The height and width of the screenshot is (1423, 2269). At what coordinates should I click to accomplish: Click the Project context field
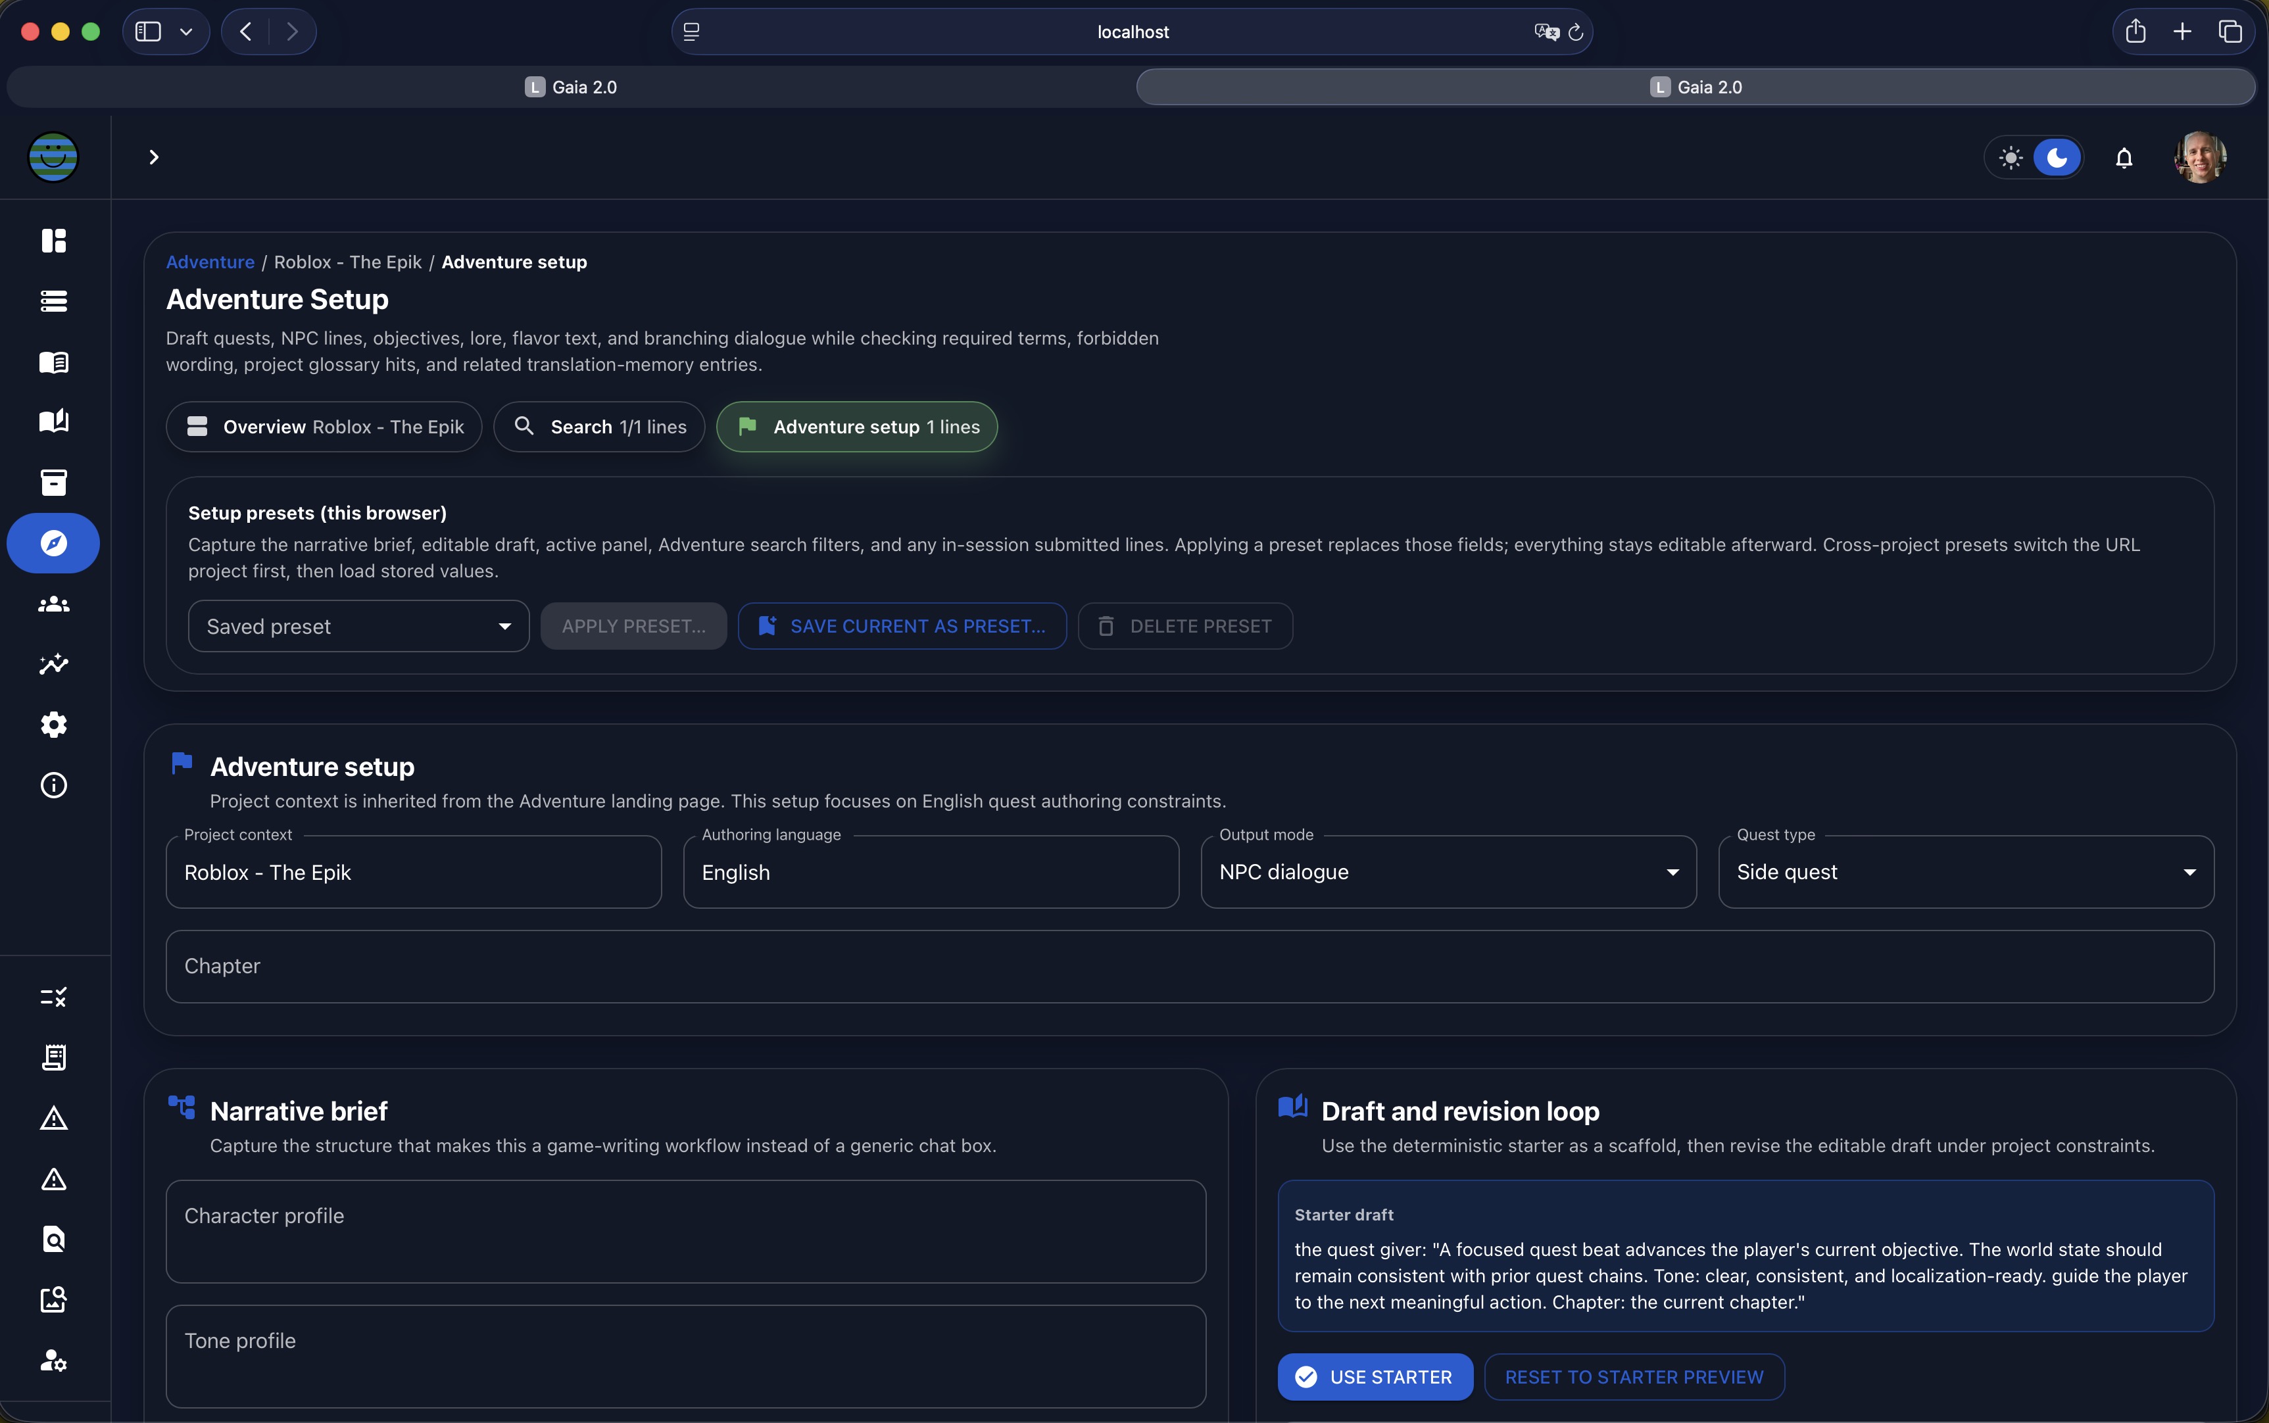(x=413, y=871)
